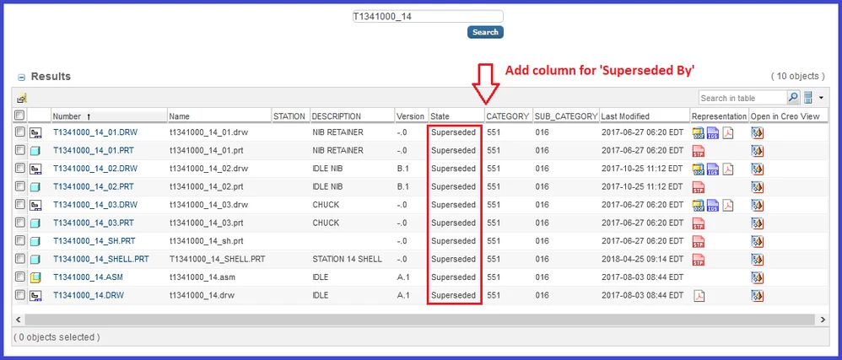Viewport: 842px width, 360px height.
Task: Click the horizontal scrollbar's left arrow
Action: click(19, 320)
